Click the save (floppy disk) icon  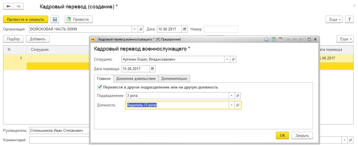(55, 19)
